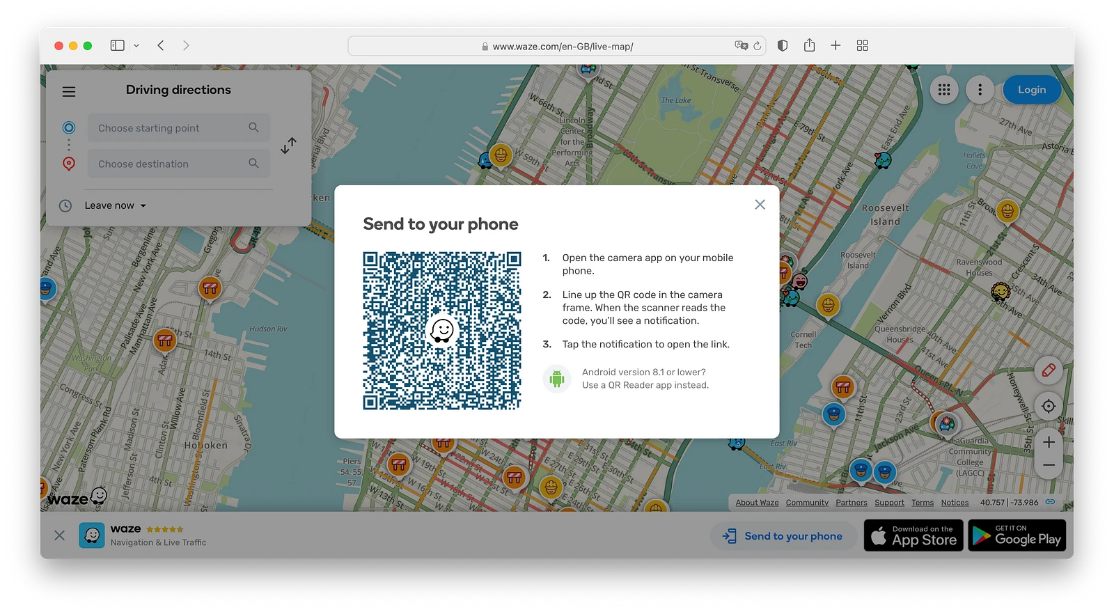The width and height of the screenshot is (1114, 612).
Task: Click the Waze logo on the map
Action: (77, 497)
